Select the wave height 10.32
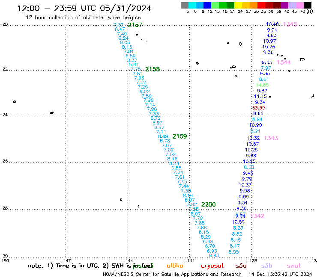Image resolution: width=317 pixels, height=278 pixels. [x=253, y=138]
